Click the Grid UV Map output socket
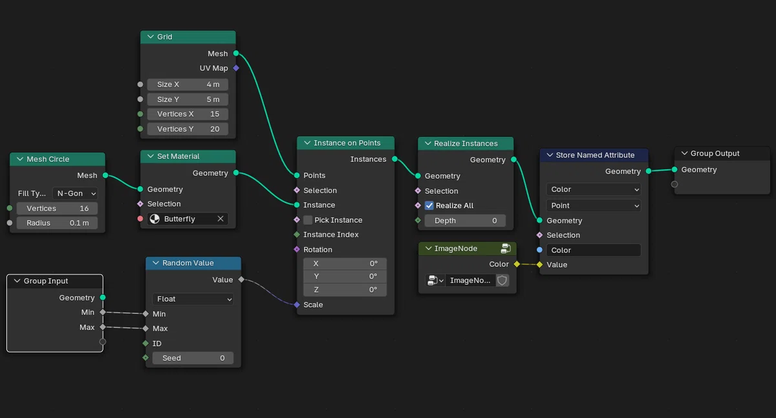Image resolution: width=776 pixels, height=418 pixels. pos(236,68)
